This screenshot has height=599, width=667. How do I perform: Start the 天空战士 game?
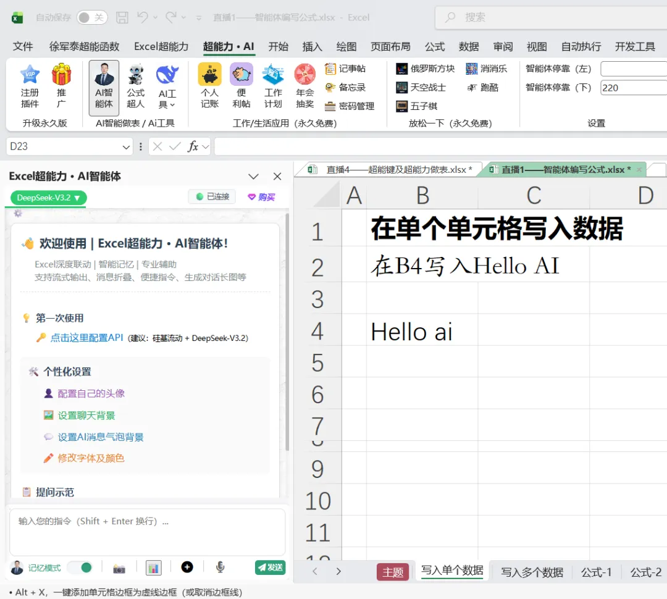click(x=421, y=87)
